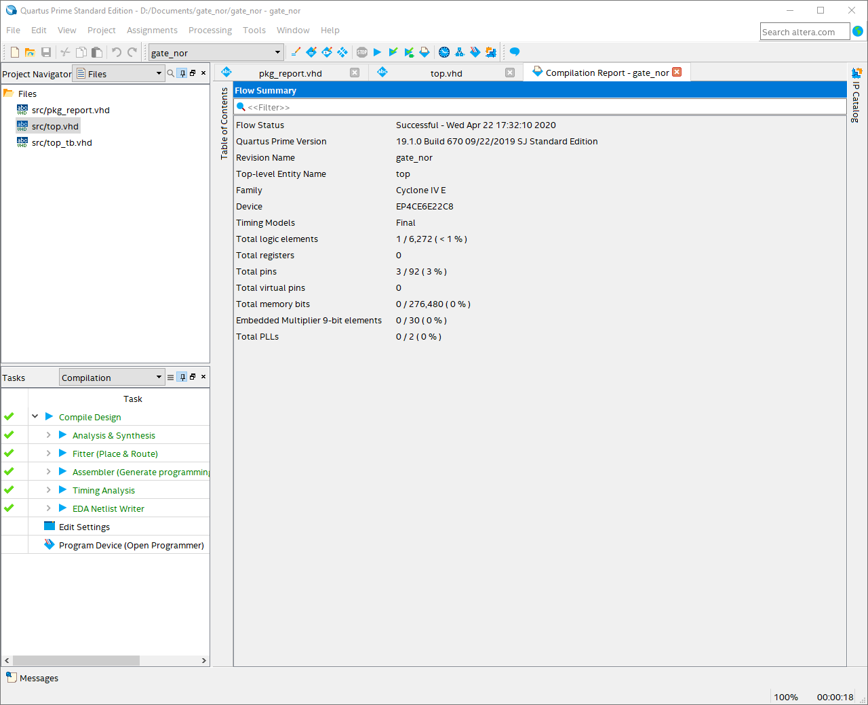
Task: Click the Stop Processing icon
Action: coord(362,52)
